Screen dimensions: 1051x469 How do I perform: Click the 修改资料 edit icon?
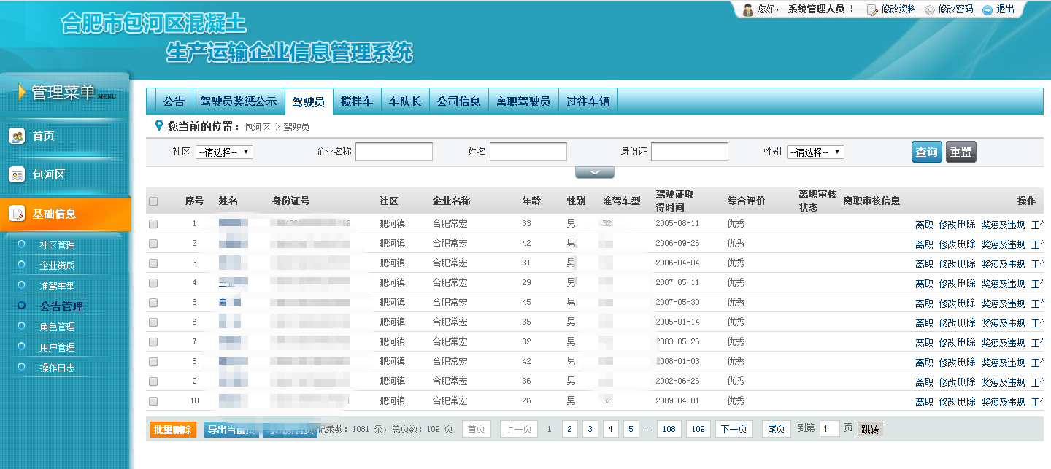pos(872,9)
